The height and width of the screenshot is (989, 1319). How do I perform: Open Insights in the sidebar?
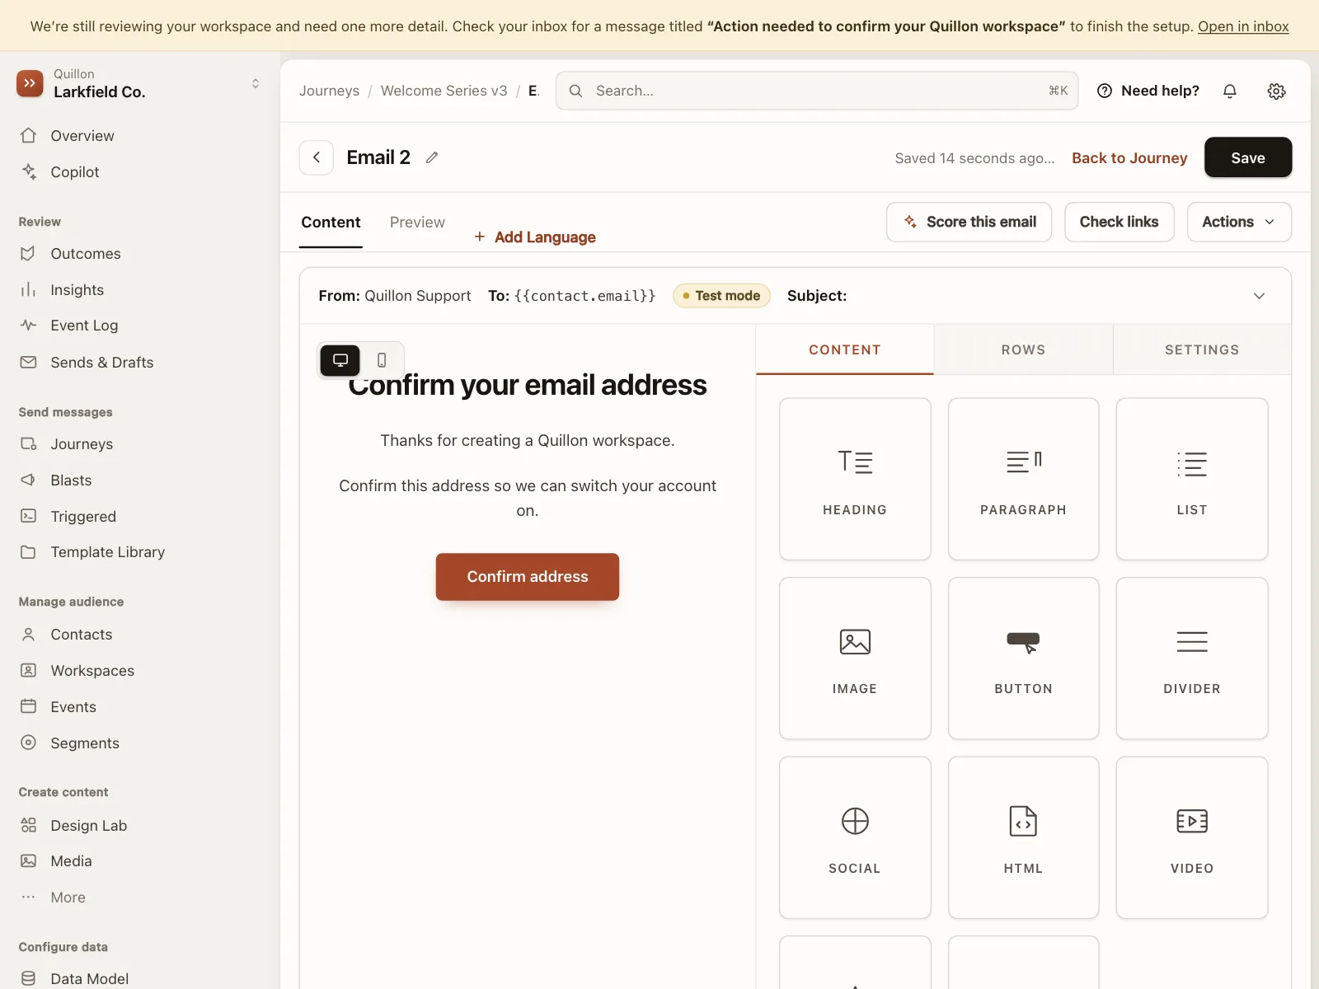pos(77,290)
